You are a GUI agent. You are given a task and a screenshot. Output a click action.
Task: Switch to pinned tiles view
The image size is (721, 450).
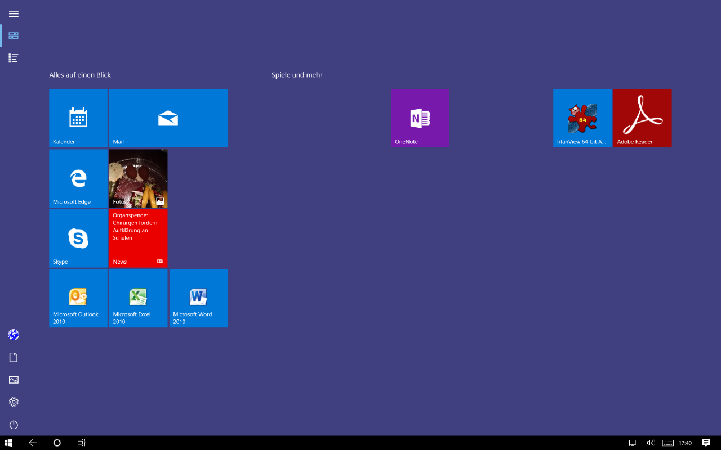(14, 35)
